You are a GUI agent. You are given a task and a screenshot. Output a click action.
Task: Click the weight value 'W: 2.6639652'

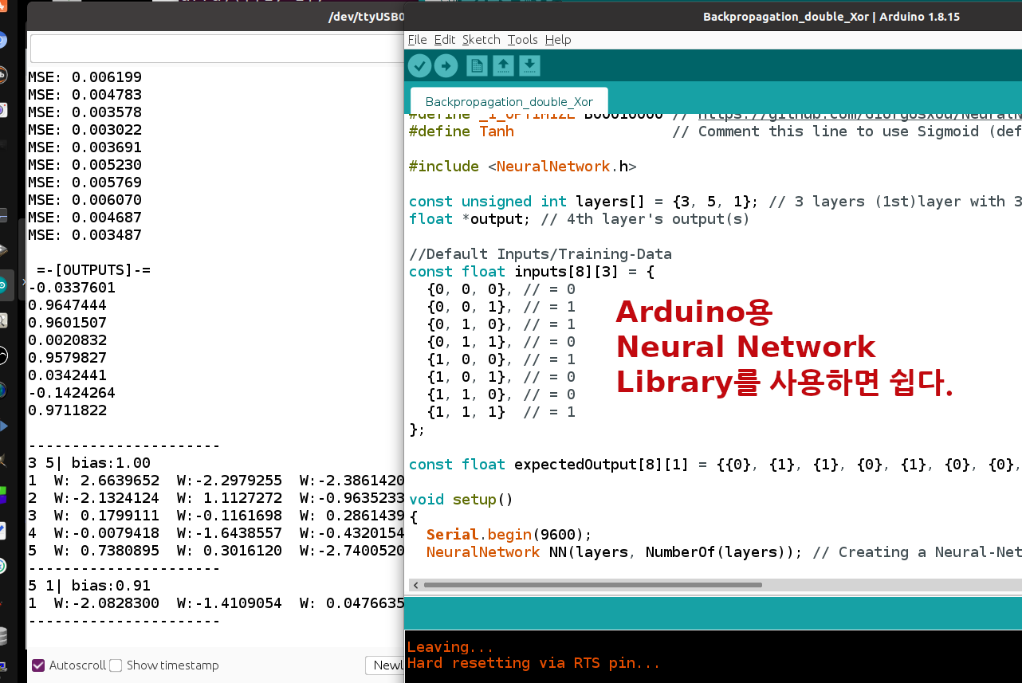[x=107, y=481]
